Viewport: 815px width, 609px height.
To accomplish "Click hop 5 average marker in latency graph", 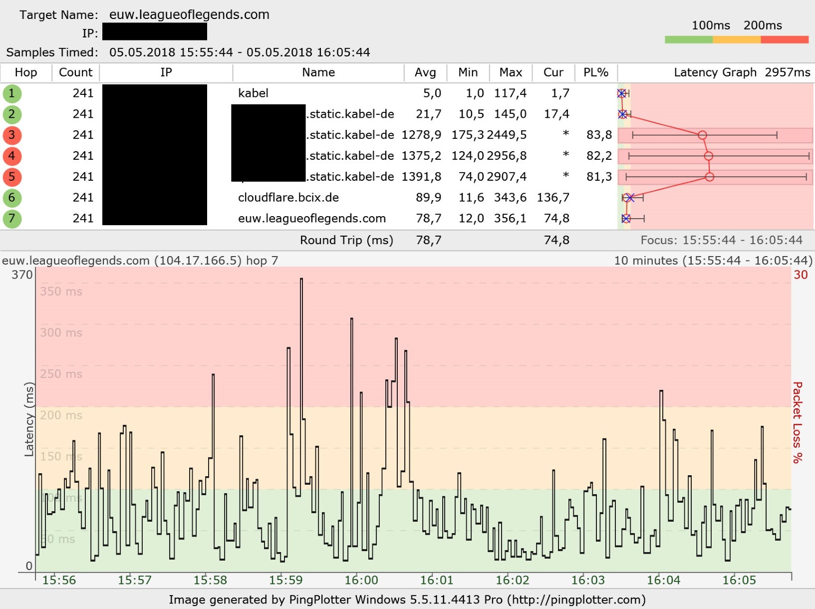I will pos(710,177).
